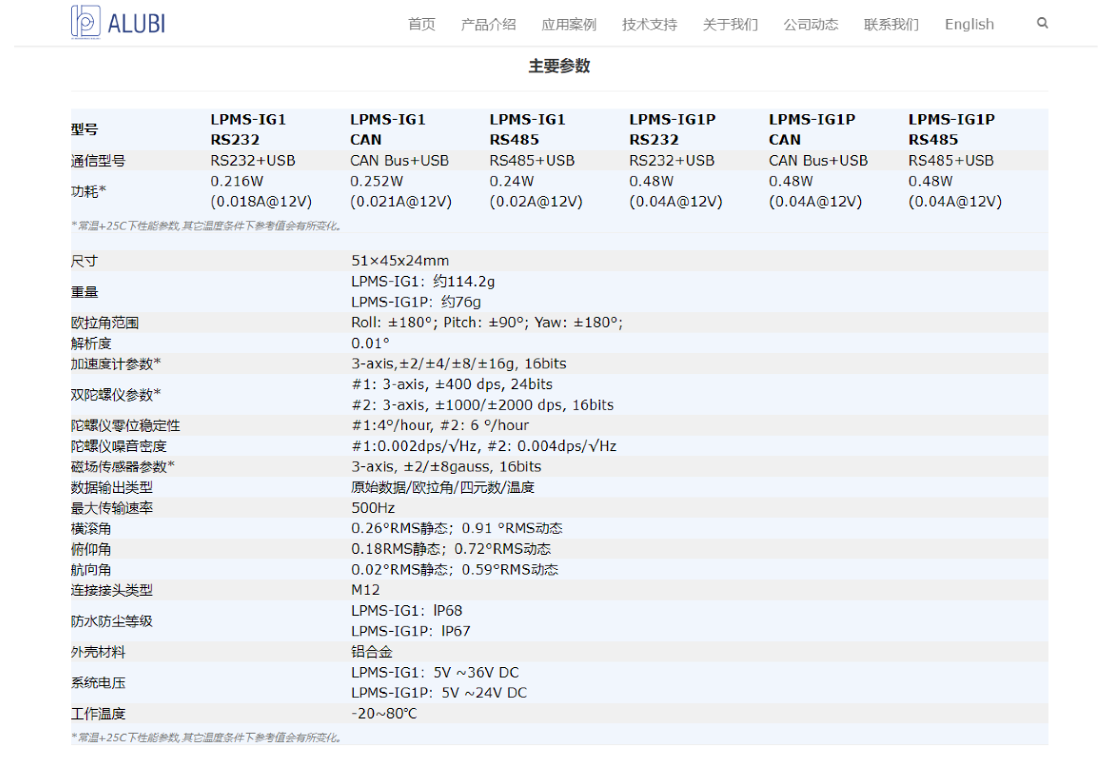This screenshot has width=1111, height=761.
Task: Click 联系我们 navigation link
Action: tap(891, 24)
